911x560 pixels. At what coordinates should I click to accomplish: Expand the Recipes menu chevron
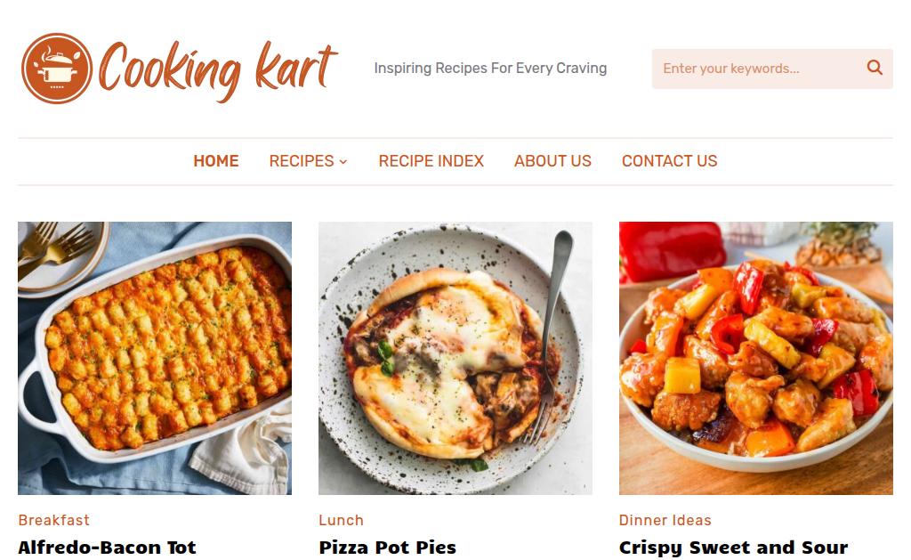click(343, 162)
